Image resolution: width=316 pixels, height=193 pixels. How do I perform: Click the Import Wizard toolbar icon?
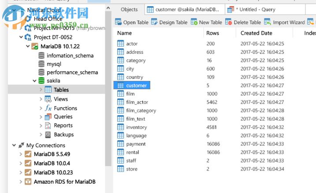pyautogui.click(x=268, y=22)
